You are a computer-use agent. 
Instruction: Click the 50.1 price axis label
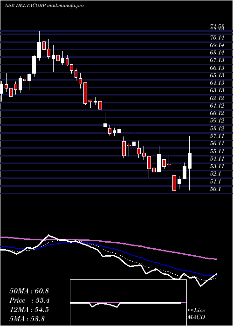215,189
